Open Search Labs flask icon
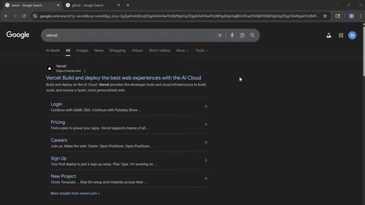Image resolution: width=365 pixels, height=205 pixels. tap(328, 35)
